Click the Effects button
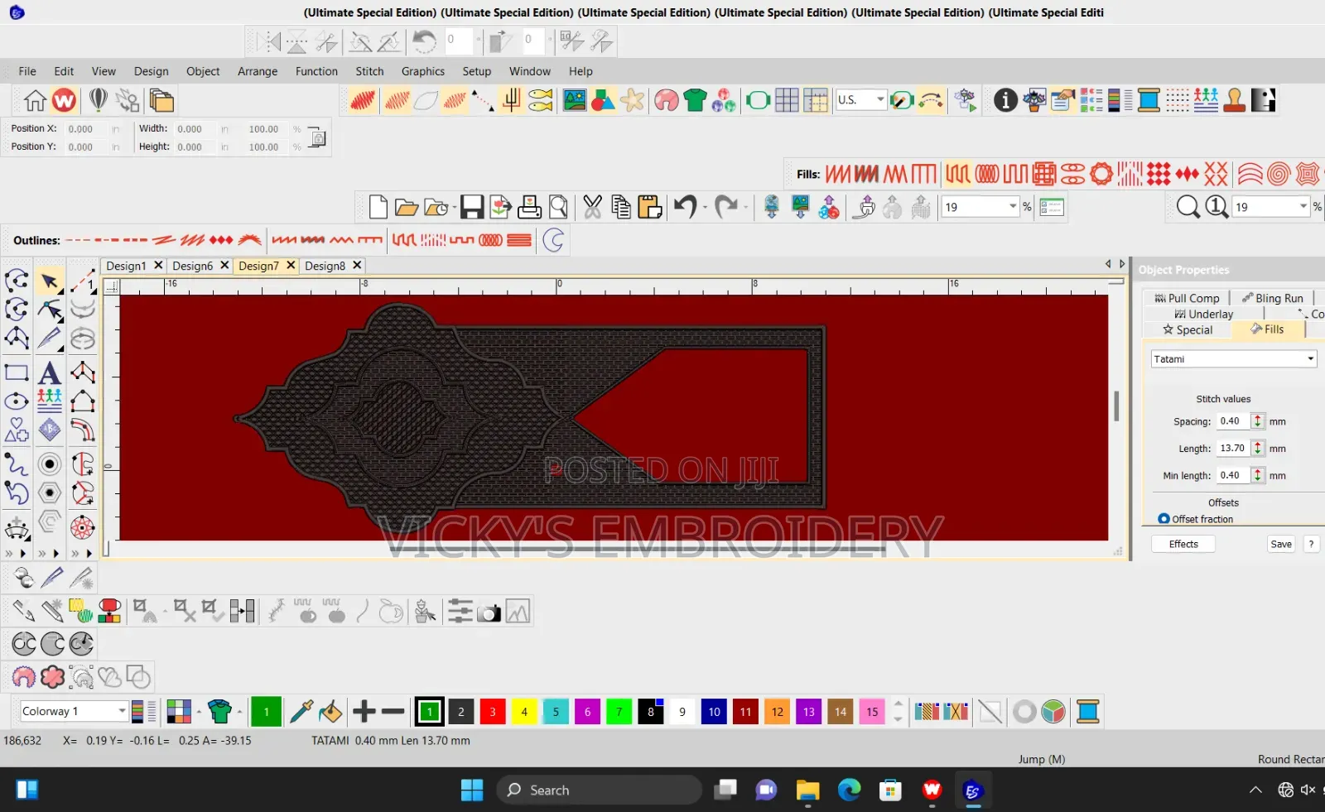The height and width of the screenshot is (812, 1325). click(x=1183, y=544)
